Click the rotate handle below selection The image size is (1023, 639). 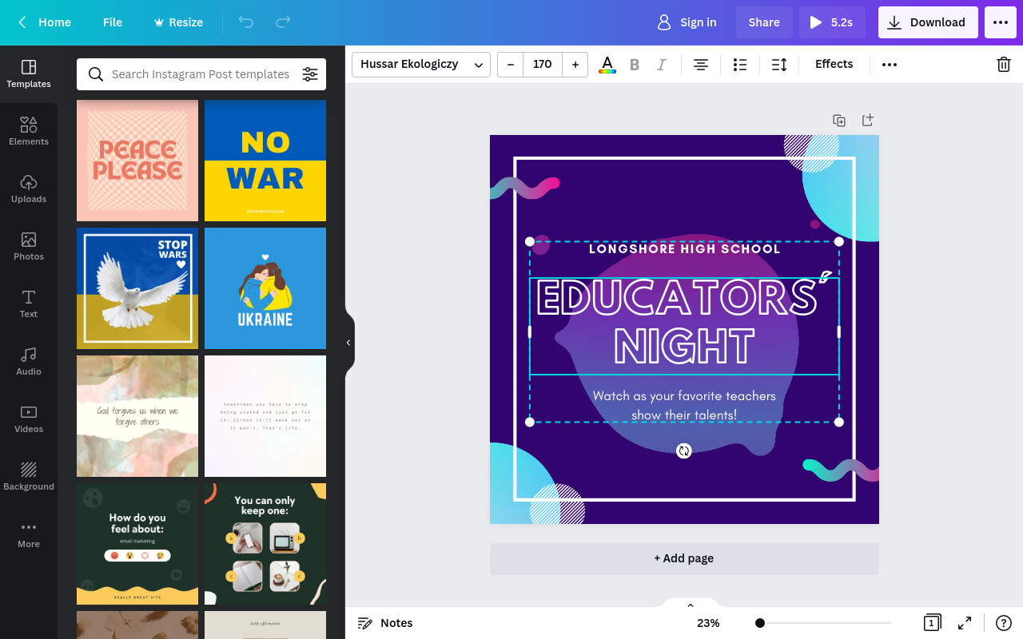coord(684,451)
